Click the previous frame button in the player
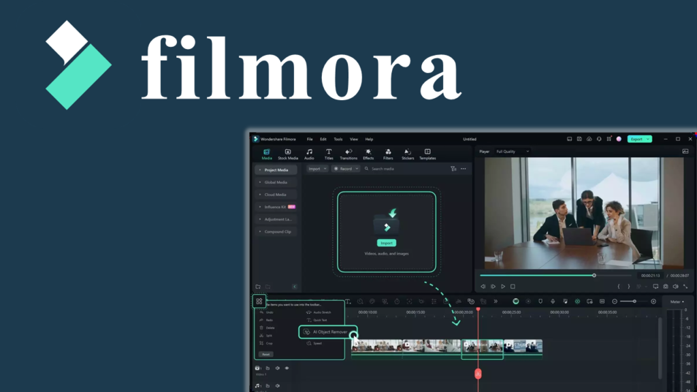Viewport: 697px width, 392px height. click(x=483, y=287)
